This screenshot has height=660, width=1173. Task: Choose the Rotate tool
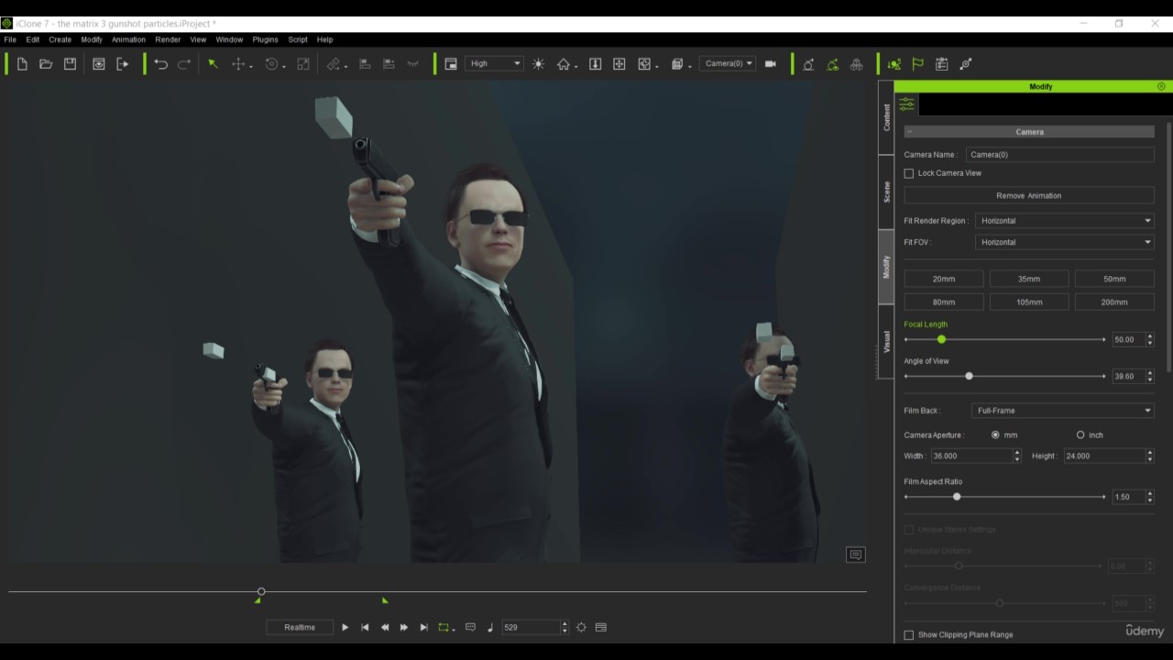coord(271,64)
